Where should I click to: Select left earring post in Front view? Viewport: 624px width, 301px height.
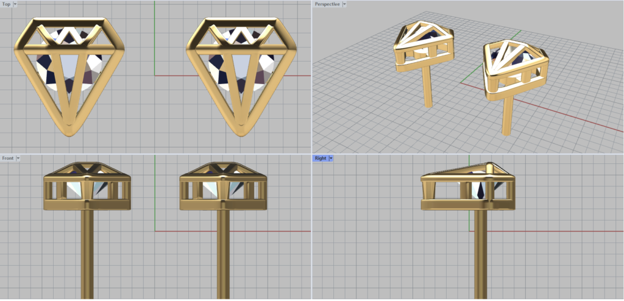click(x=87, y=256)
